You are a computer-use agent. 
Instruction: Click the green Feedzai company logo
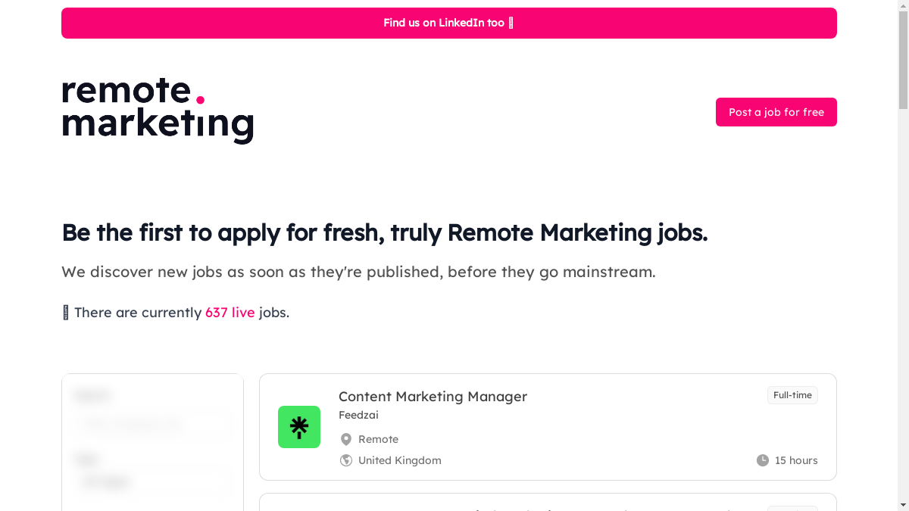click(299, 427)
